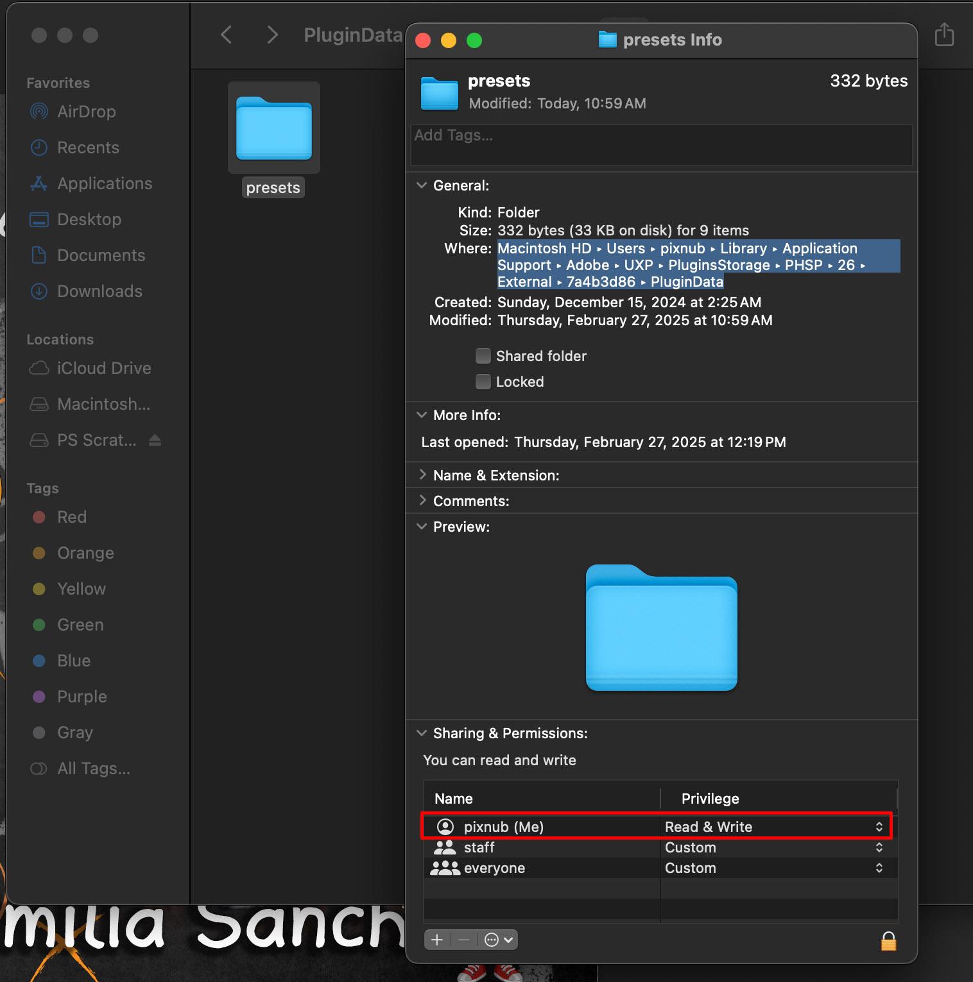Image resolution: width=973 pixels, height=982 pixels.
Task: Open the action menu with ellipsis icon
Action: pos(498,940)
